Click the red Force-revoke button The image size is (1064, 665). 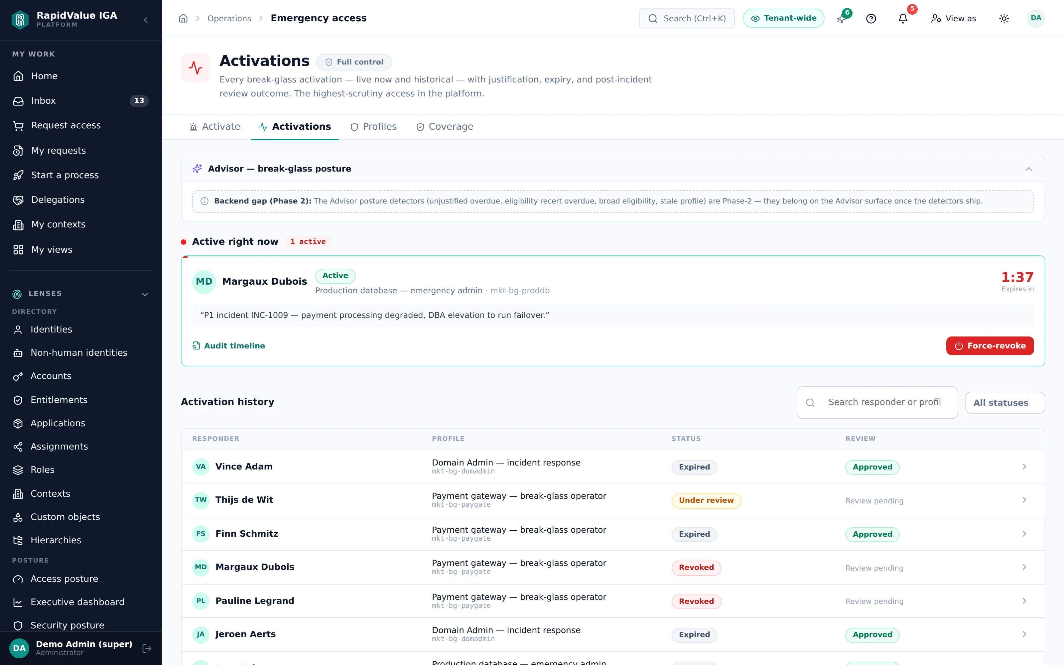coord(990,346)
